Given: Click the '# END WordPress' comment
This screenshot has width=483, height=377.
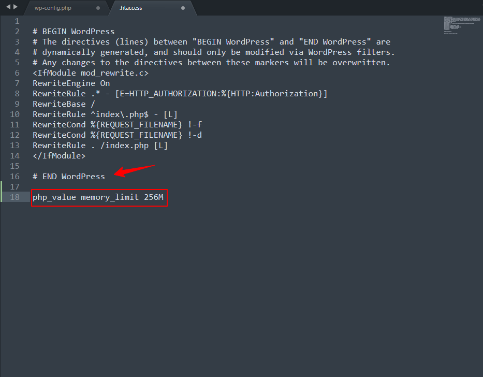Looking at the screenshot, I should tap(69, 177).
